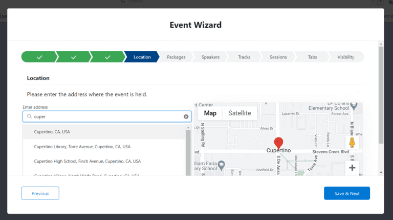The image size is (393, 220).
Task: Click the third completed checkmark step
Action: pyautogui.click(x=107, y=57)
